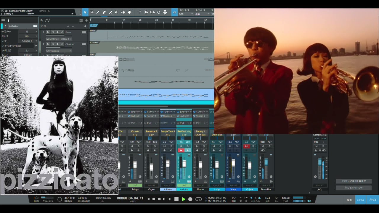Show automation with the curve icon

(48, 20)
